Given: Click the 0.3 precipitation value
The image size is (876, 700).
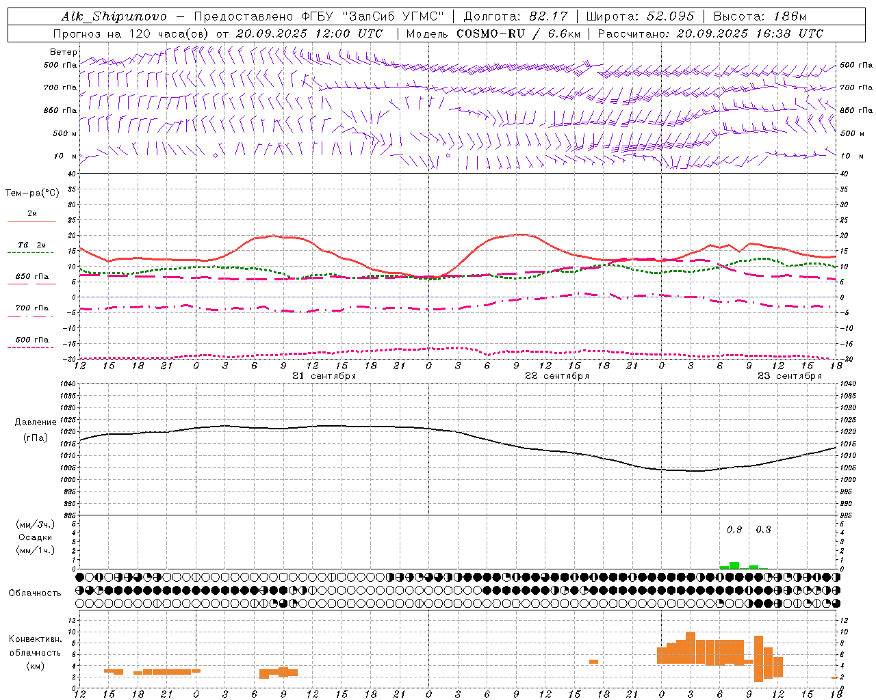Looking at the screenshot, I should click(763, 529).
